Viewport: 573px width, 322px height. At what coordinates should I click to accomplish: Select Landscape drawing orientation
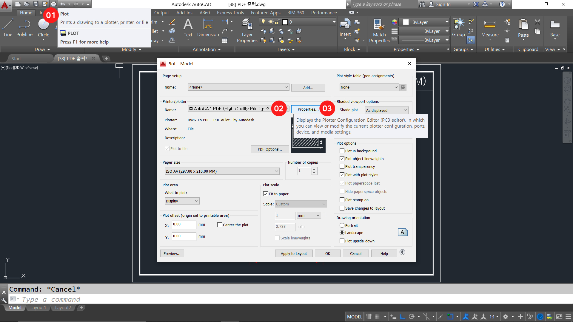pos(342,233)
